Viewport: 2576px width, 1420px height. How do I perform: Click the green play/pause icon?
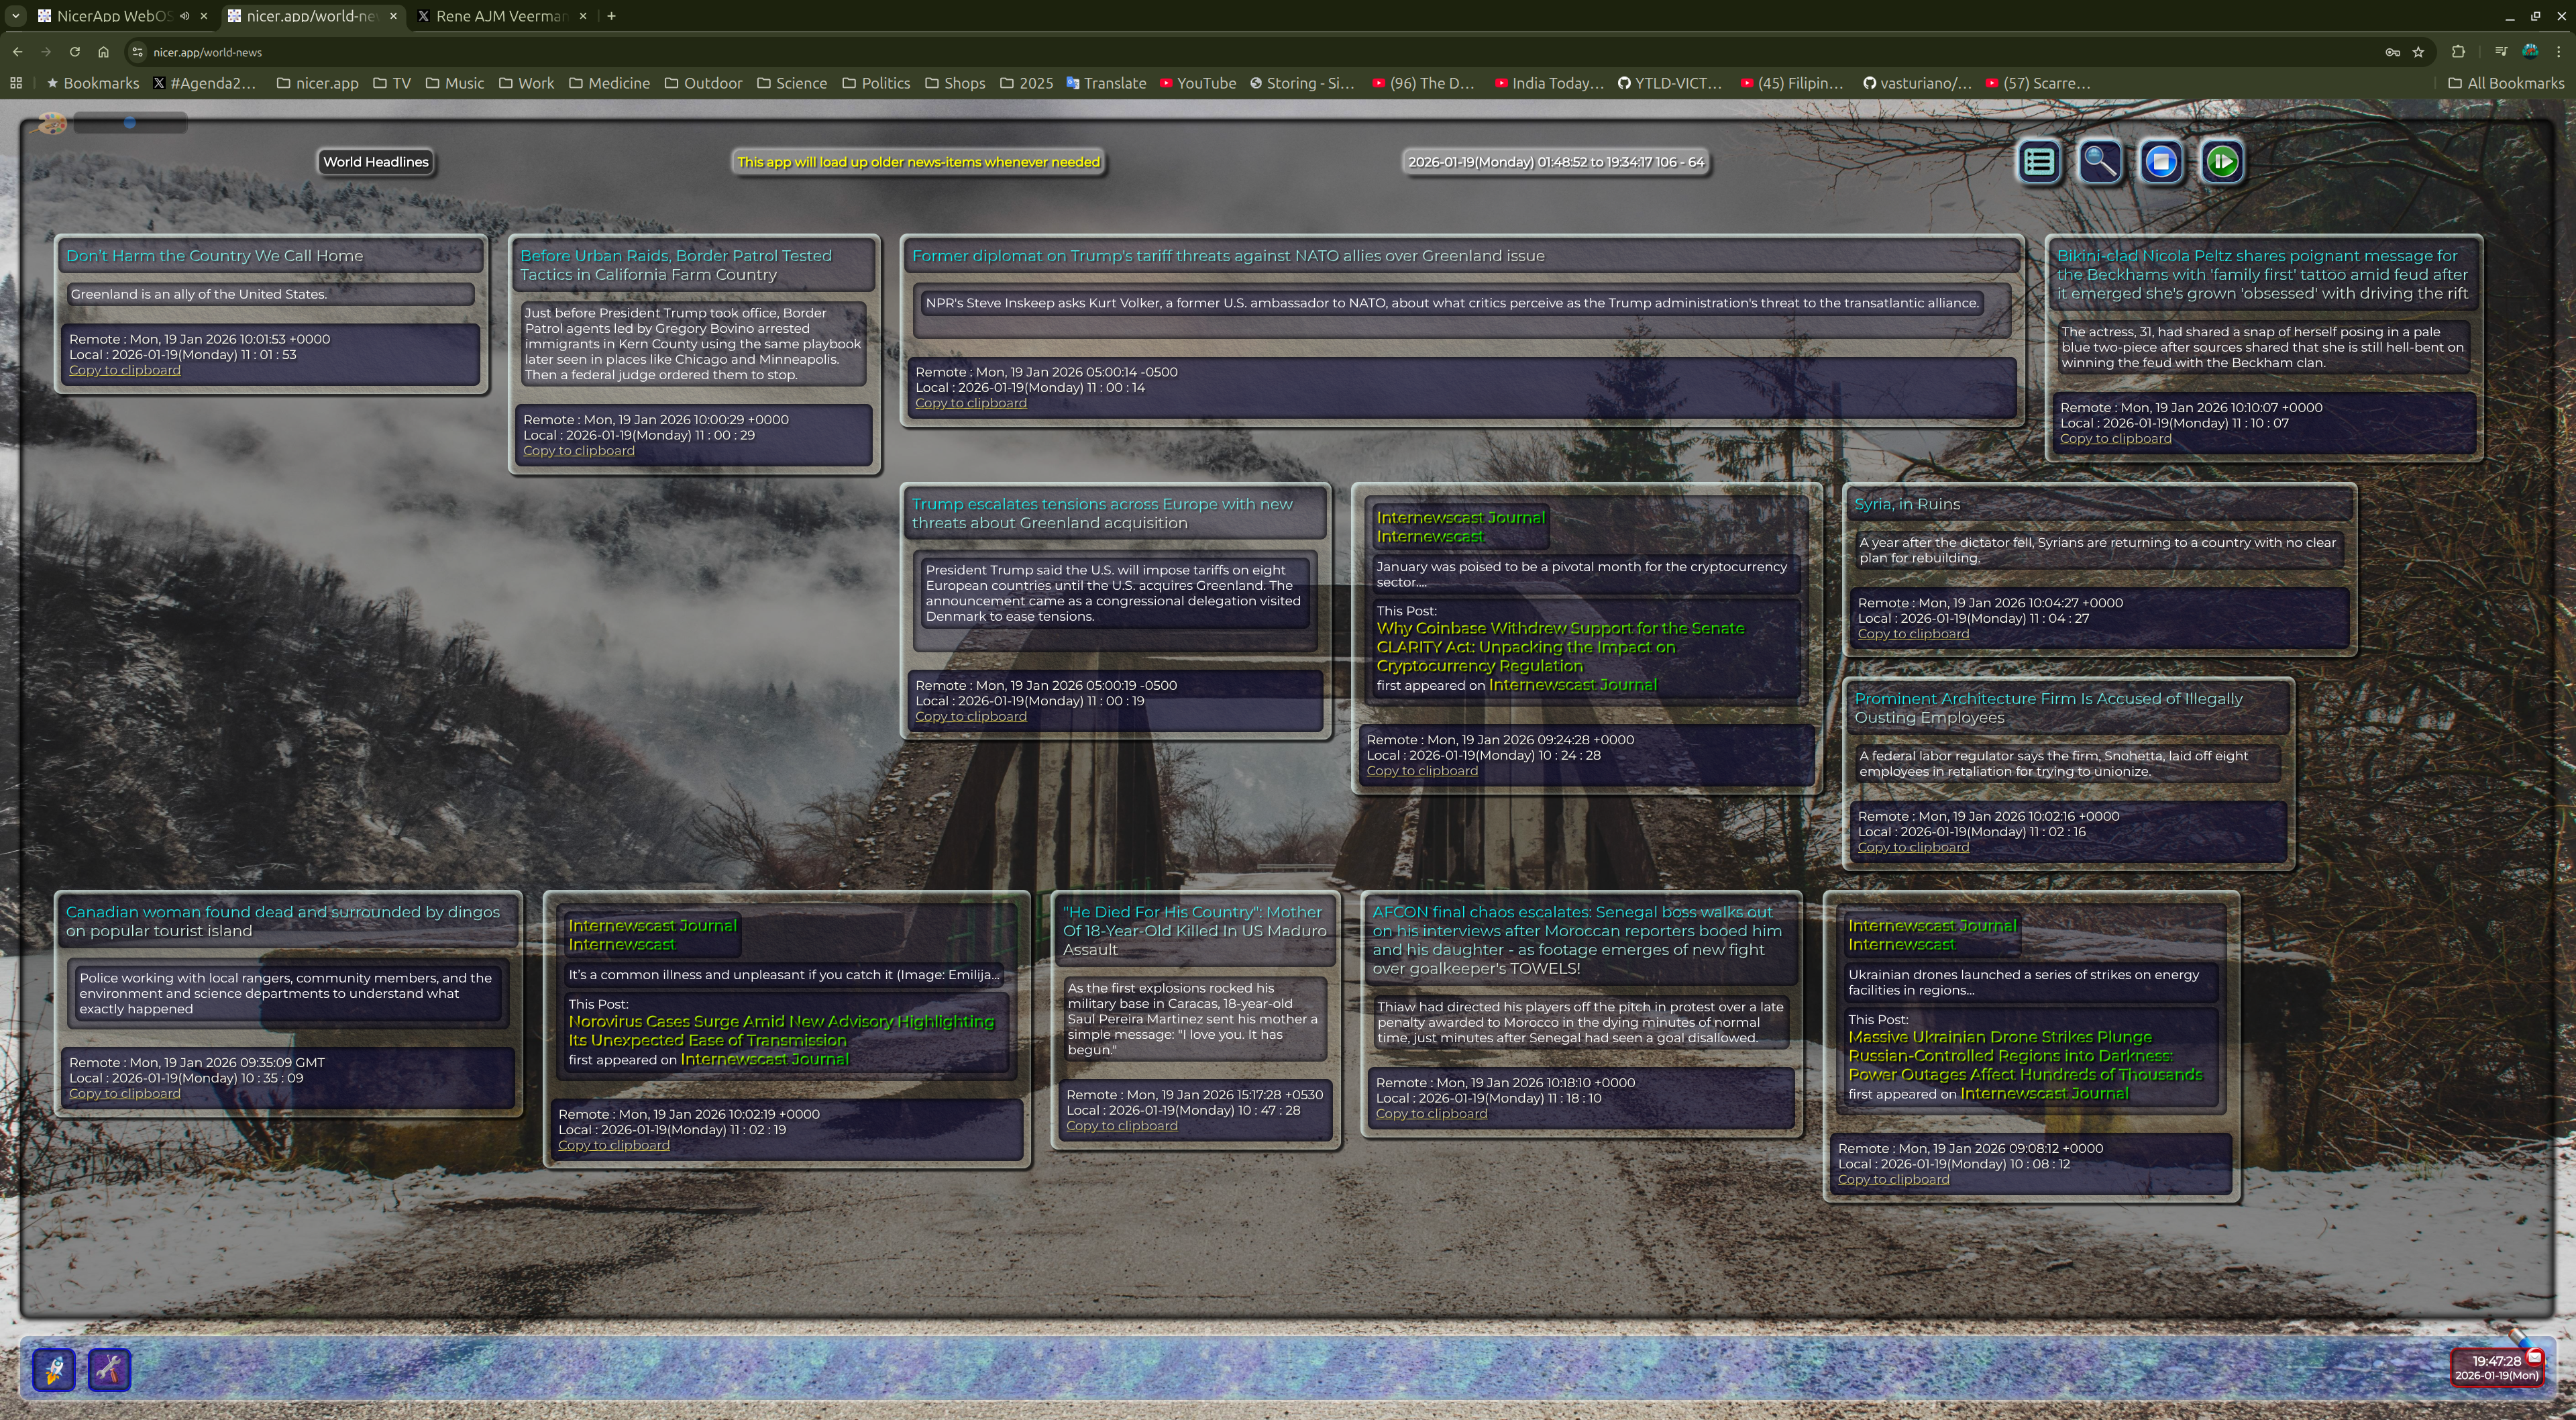(x=2222, y=161)
